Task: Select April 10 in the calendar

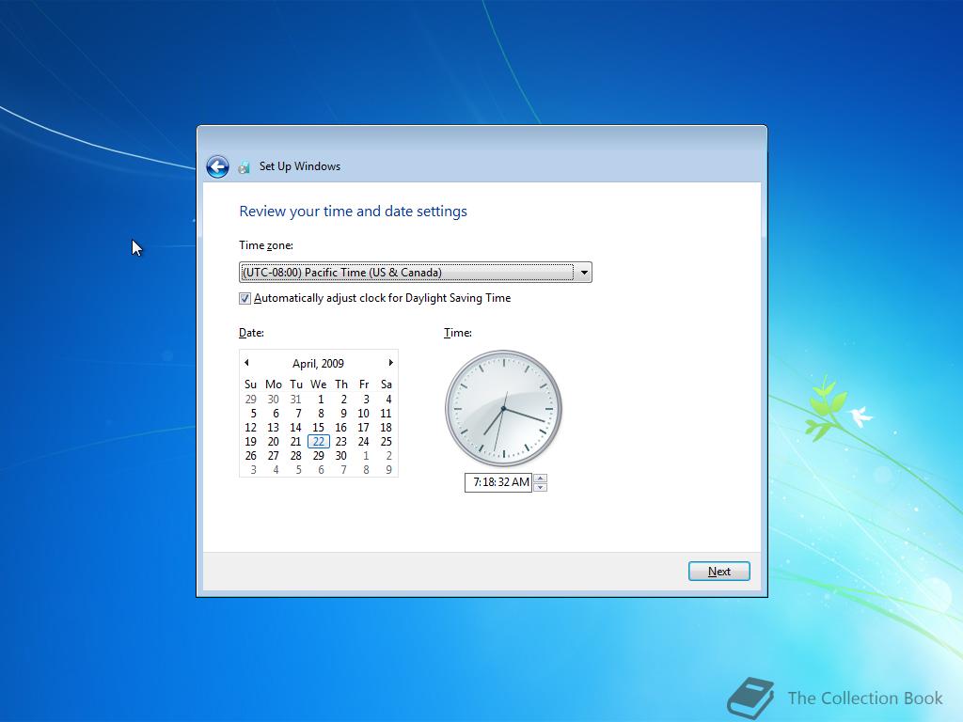Action: [x=364, y=414]
